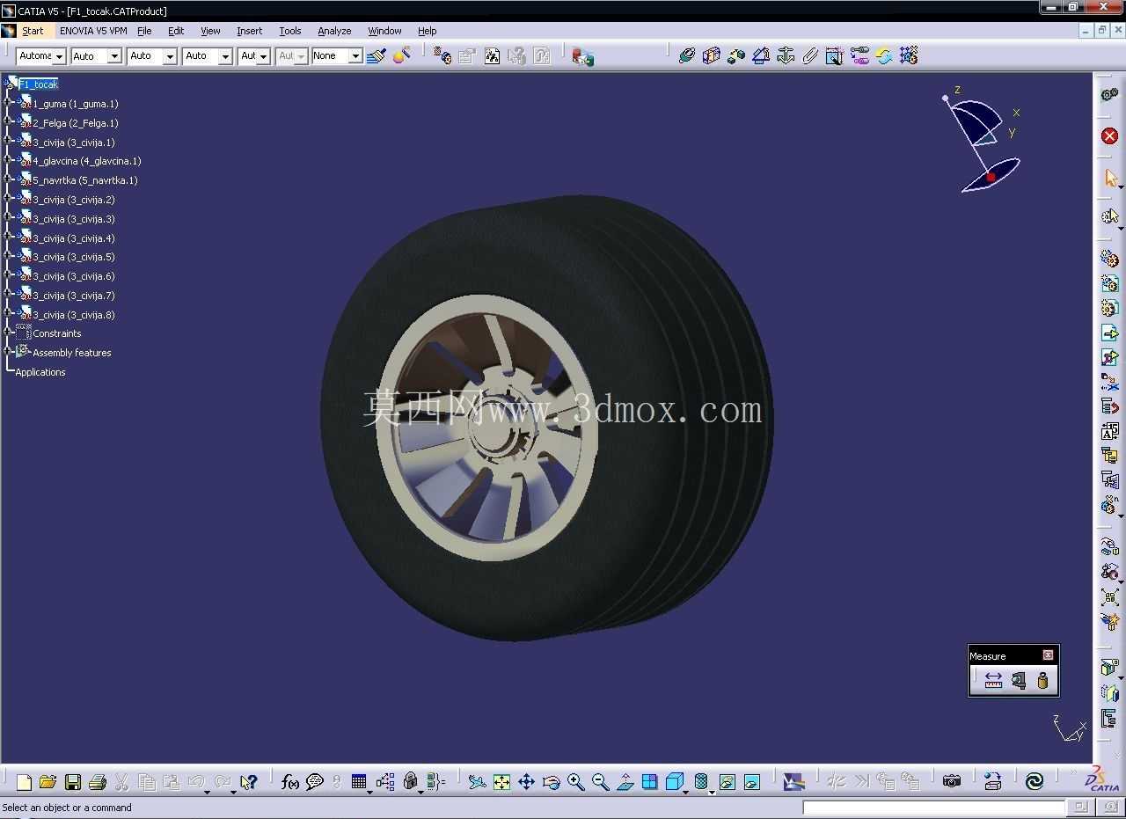Click the Normal View icon
Image resolution: width=1126 pixels, height=819 pixels.
click(x=625, y=782)
